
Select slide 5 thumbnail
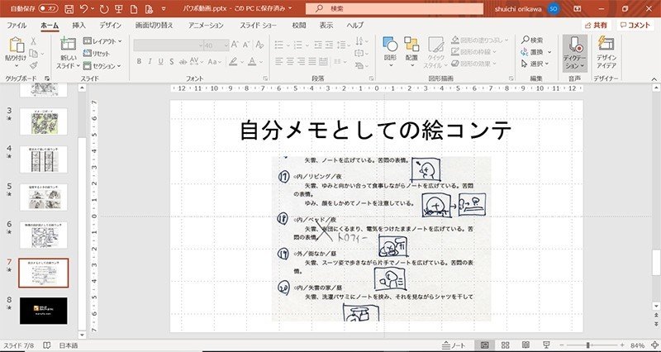point(44,197)
